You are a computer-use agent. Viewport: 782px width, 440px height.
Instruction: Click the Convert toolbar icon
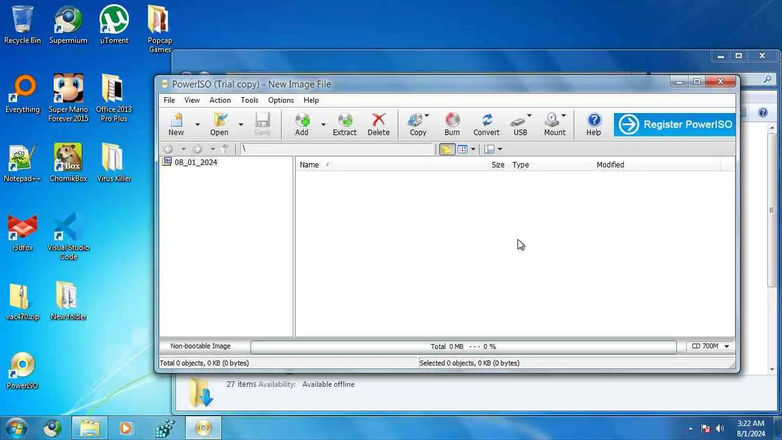point(487,124)
